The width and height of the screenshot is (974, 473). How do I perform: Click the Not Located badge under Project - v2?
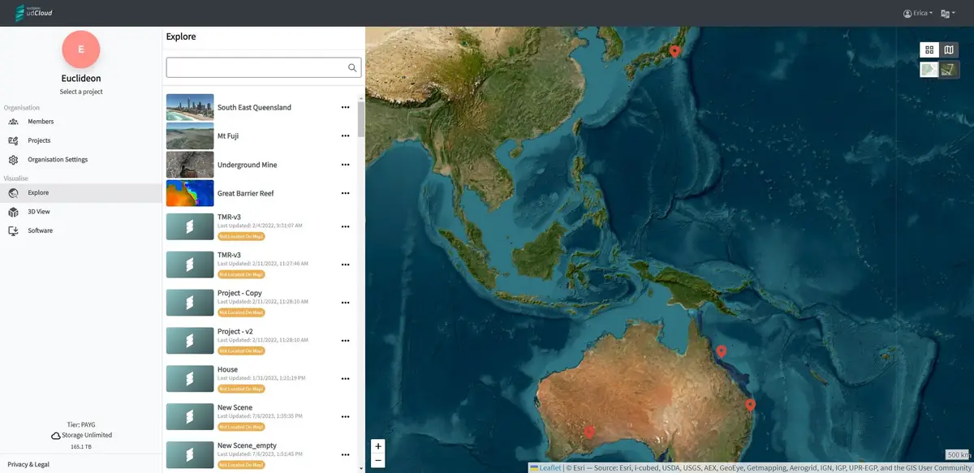tap(241, 350)
